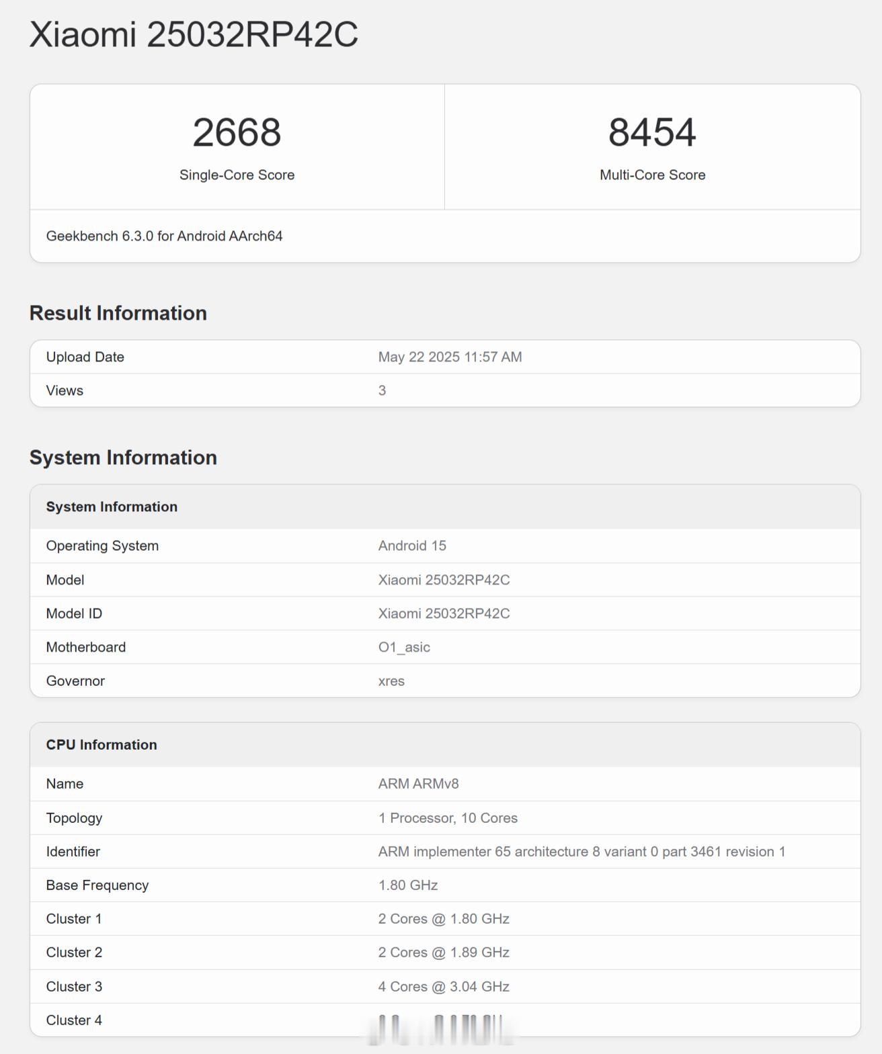Screen dimensions: 882x1054
Task: Click Xiaomi 25032RP42C in the Model ID row
Action: (x=444, y=613)
